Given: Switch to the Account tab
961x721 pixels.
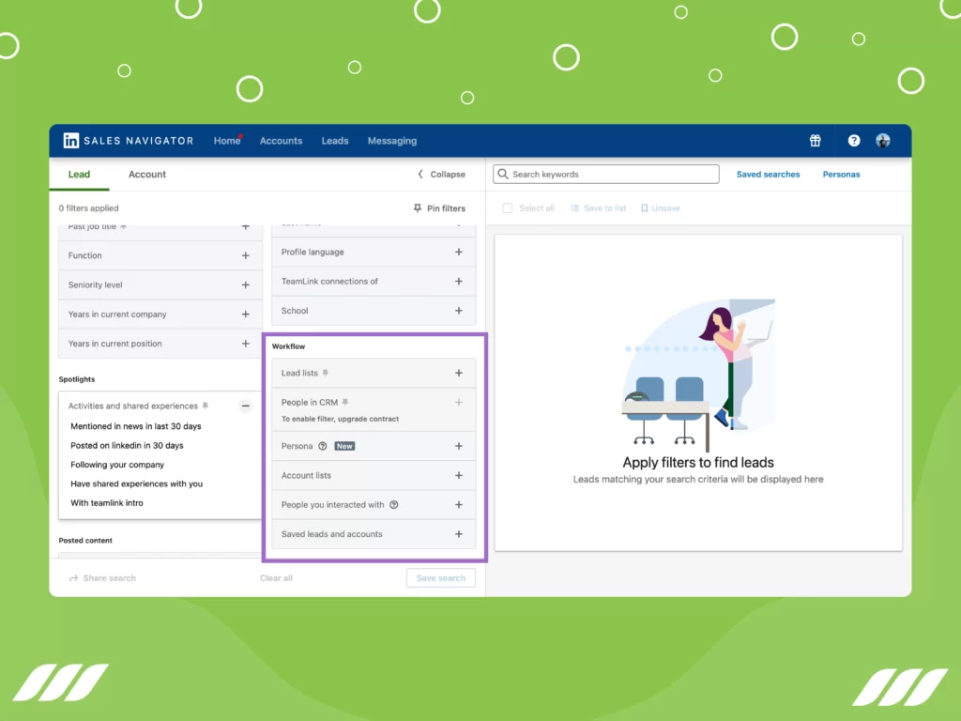Looking at the screenshot, I should [146, 174].
